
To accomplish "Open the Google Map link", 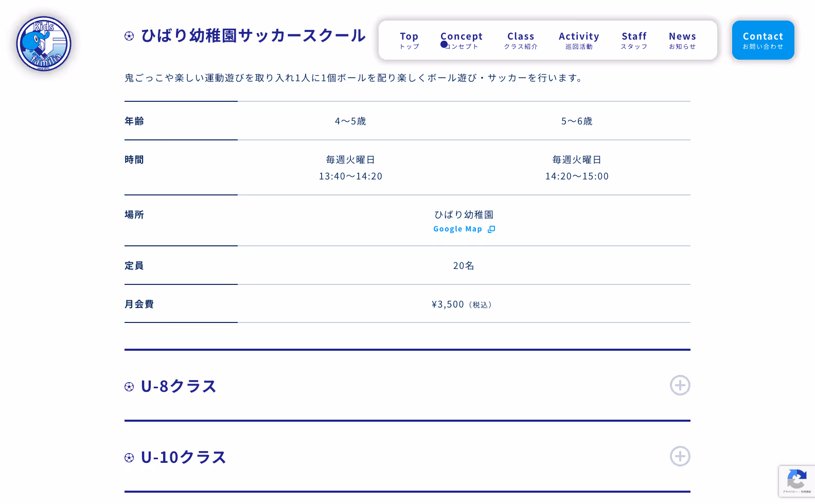I will tap(464, 229).
